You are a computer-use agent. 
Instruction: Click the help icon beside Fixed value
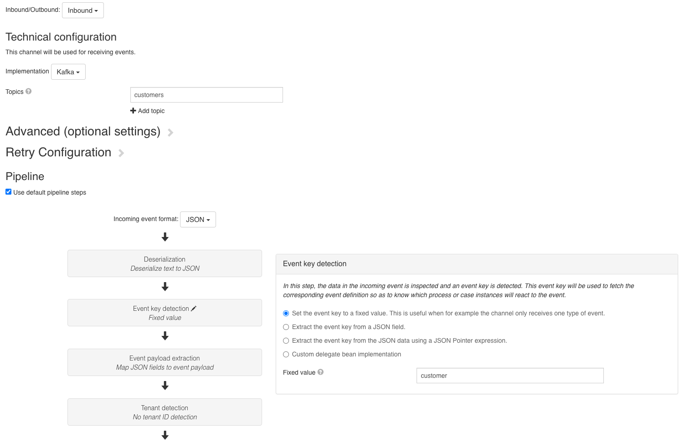tap(320, 372)
